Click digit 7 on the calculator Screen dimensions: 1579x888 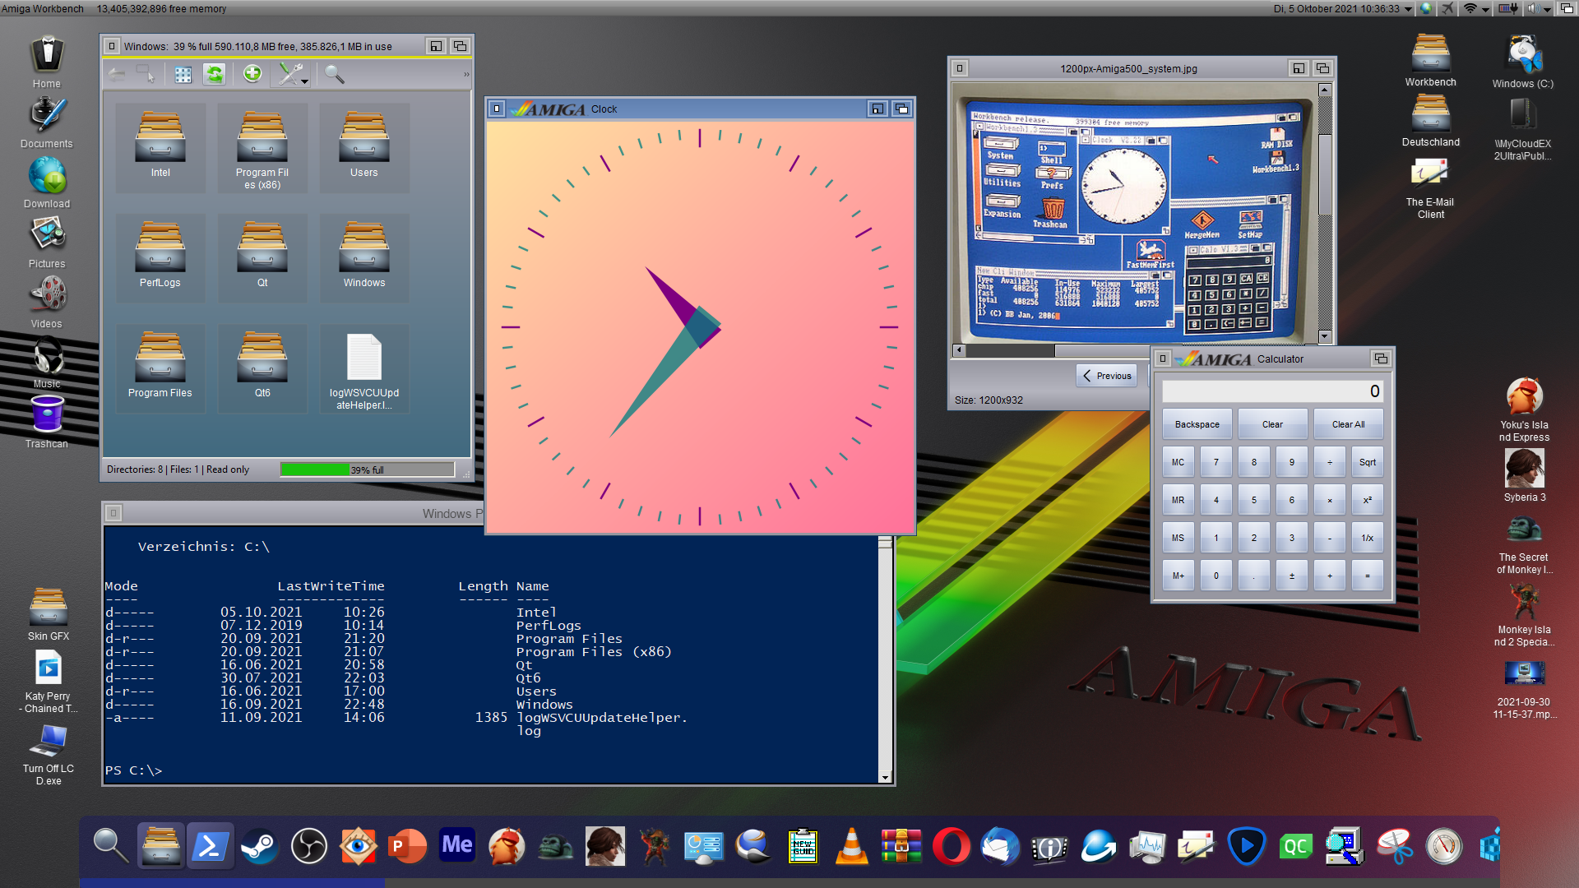[1216, 462]
